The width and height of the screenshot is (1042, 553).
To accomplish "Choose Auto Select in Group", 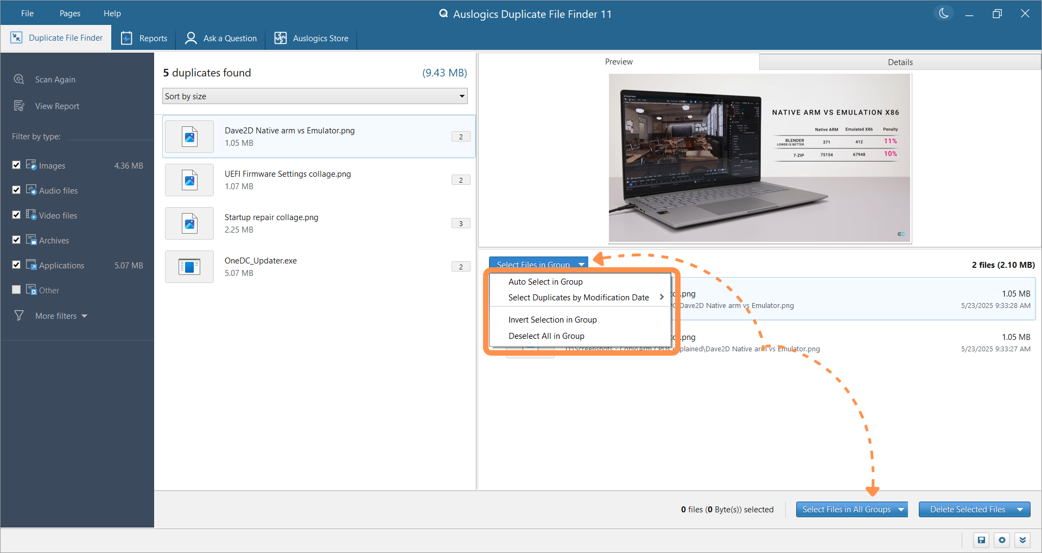I will 545,282.
